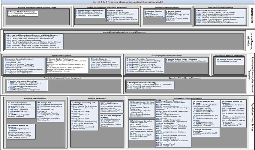
Task: Click 'D Loans and Bursaries Operations' heading
Action: (x=19, y=59)
